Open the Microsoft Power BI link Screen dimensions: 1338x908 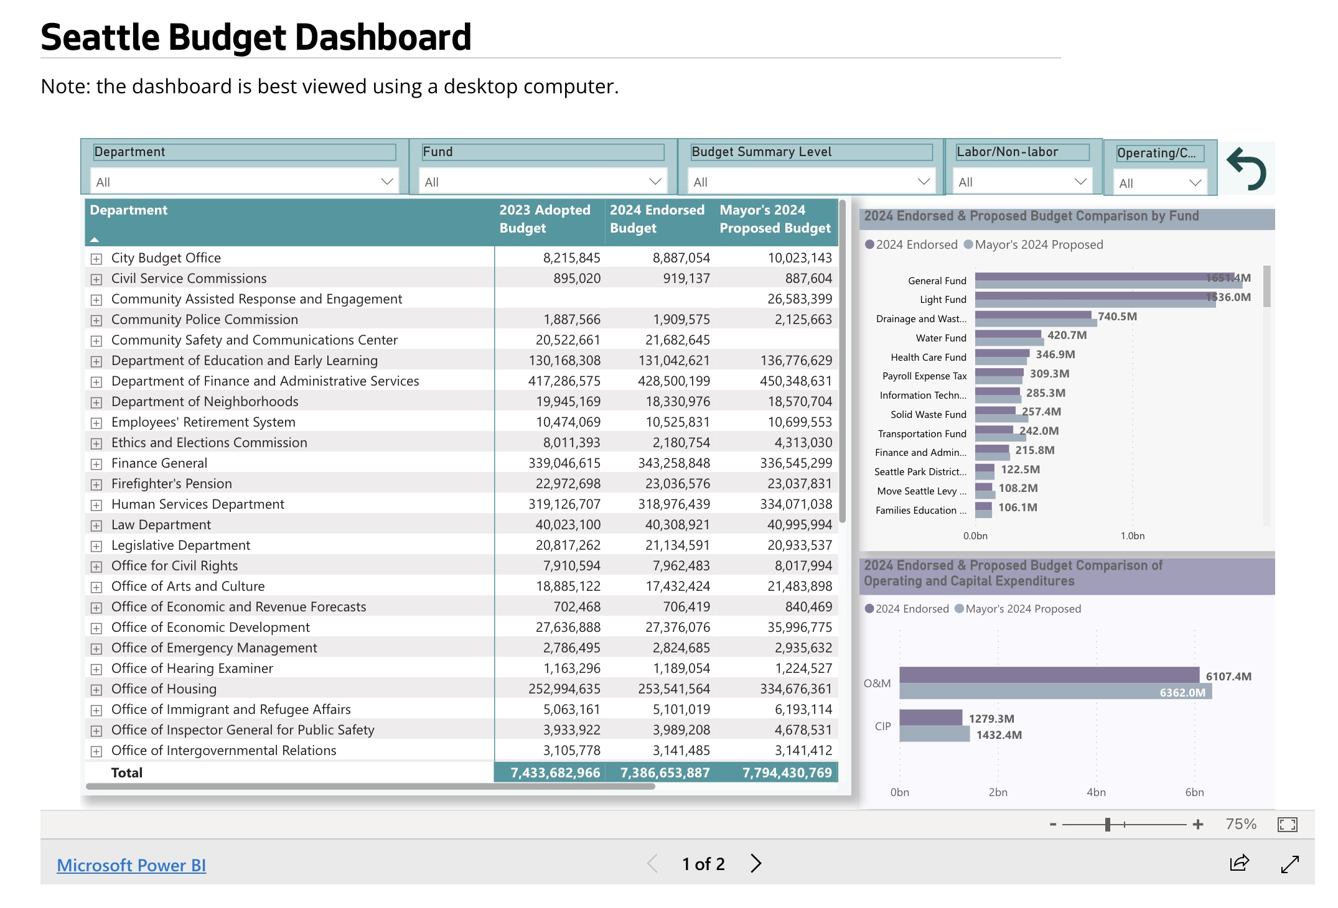[x=131, y=865]
